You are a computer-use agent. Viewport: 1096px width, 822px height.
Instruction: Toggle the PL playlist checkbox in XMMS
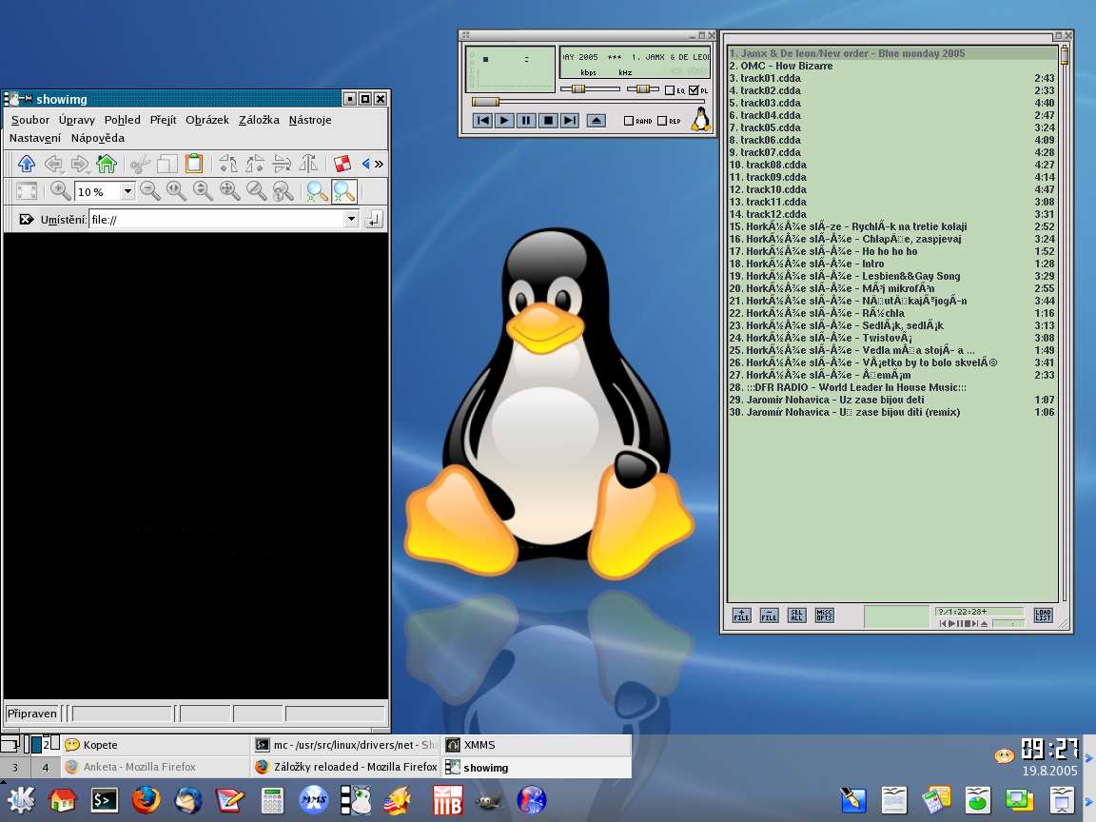click(x=694, y=90)
